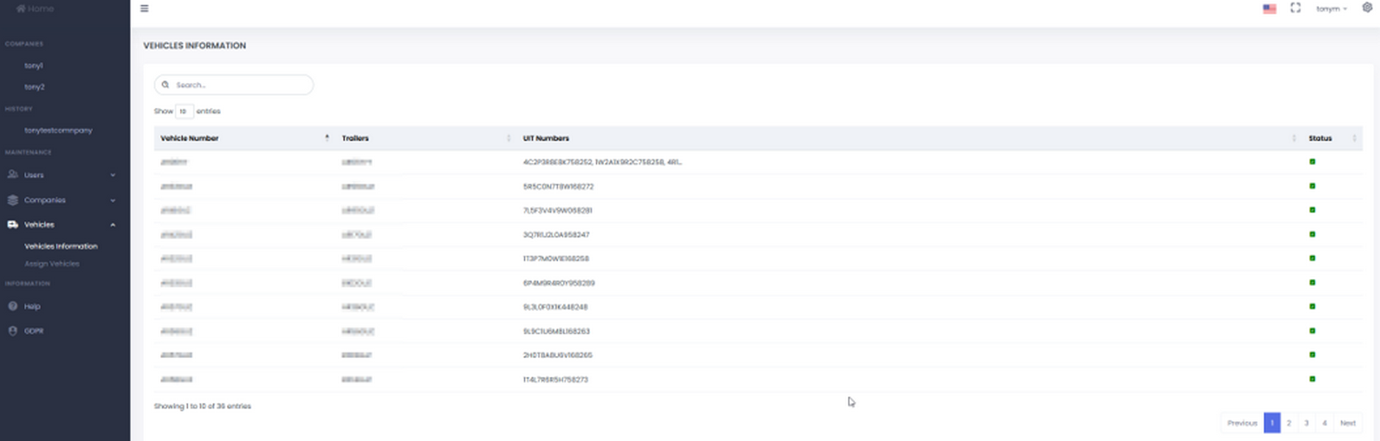Click status indicator in the 6P4M9R4R0Y958289 row
This screenshot has height=441, width=1380.
tap(1312, 282)
